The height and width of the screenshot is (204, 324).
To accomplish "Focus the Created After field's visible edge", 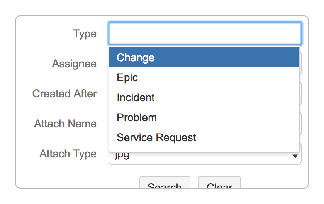I will tap(300, 94).
